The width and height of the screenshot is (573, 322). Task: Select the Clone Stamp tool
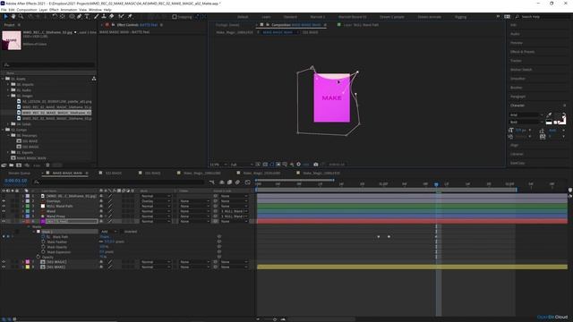(x=104, y=16)
